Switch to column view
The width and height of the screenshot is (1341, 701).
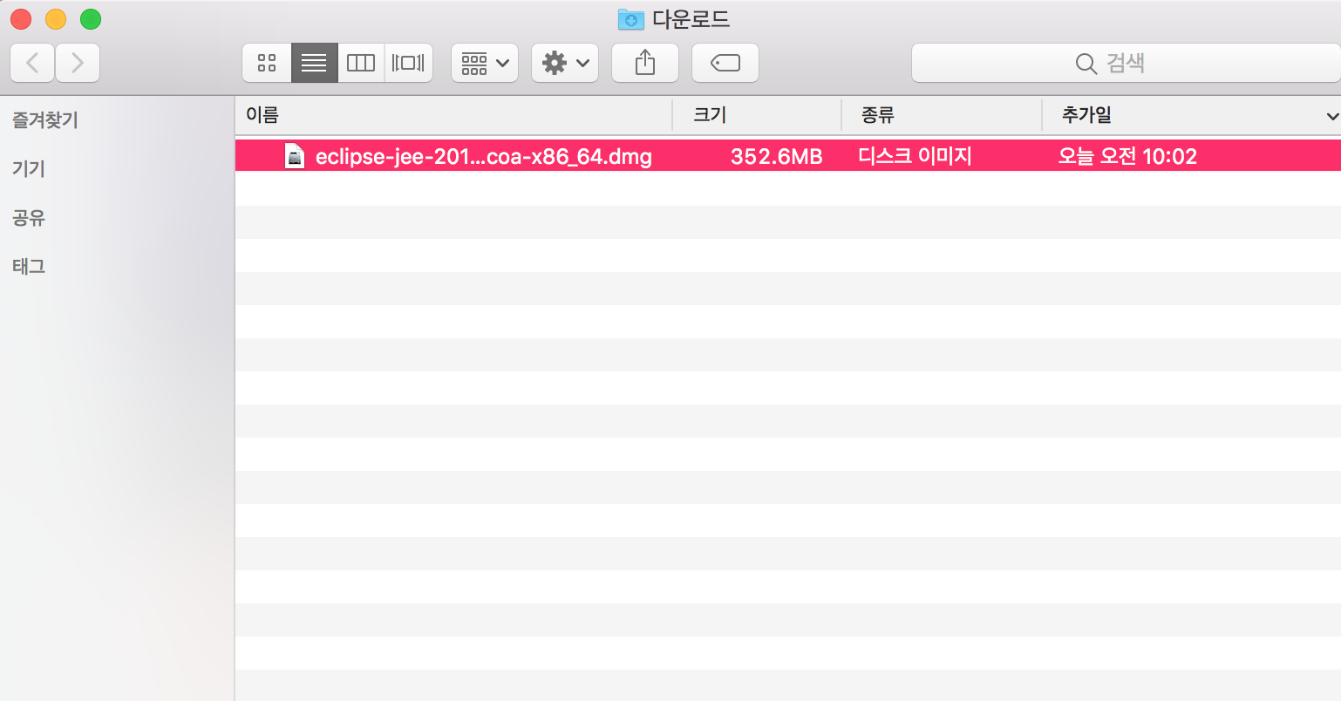[x=361, y=63]
